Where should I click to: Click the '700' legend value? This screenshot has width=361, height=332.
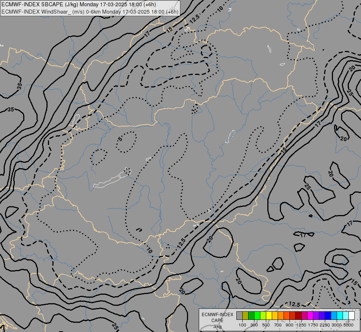pos(278,325)
